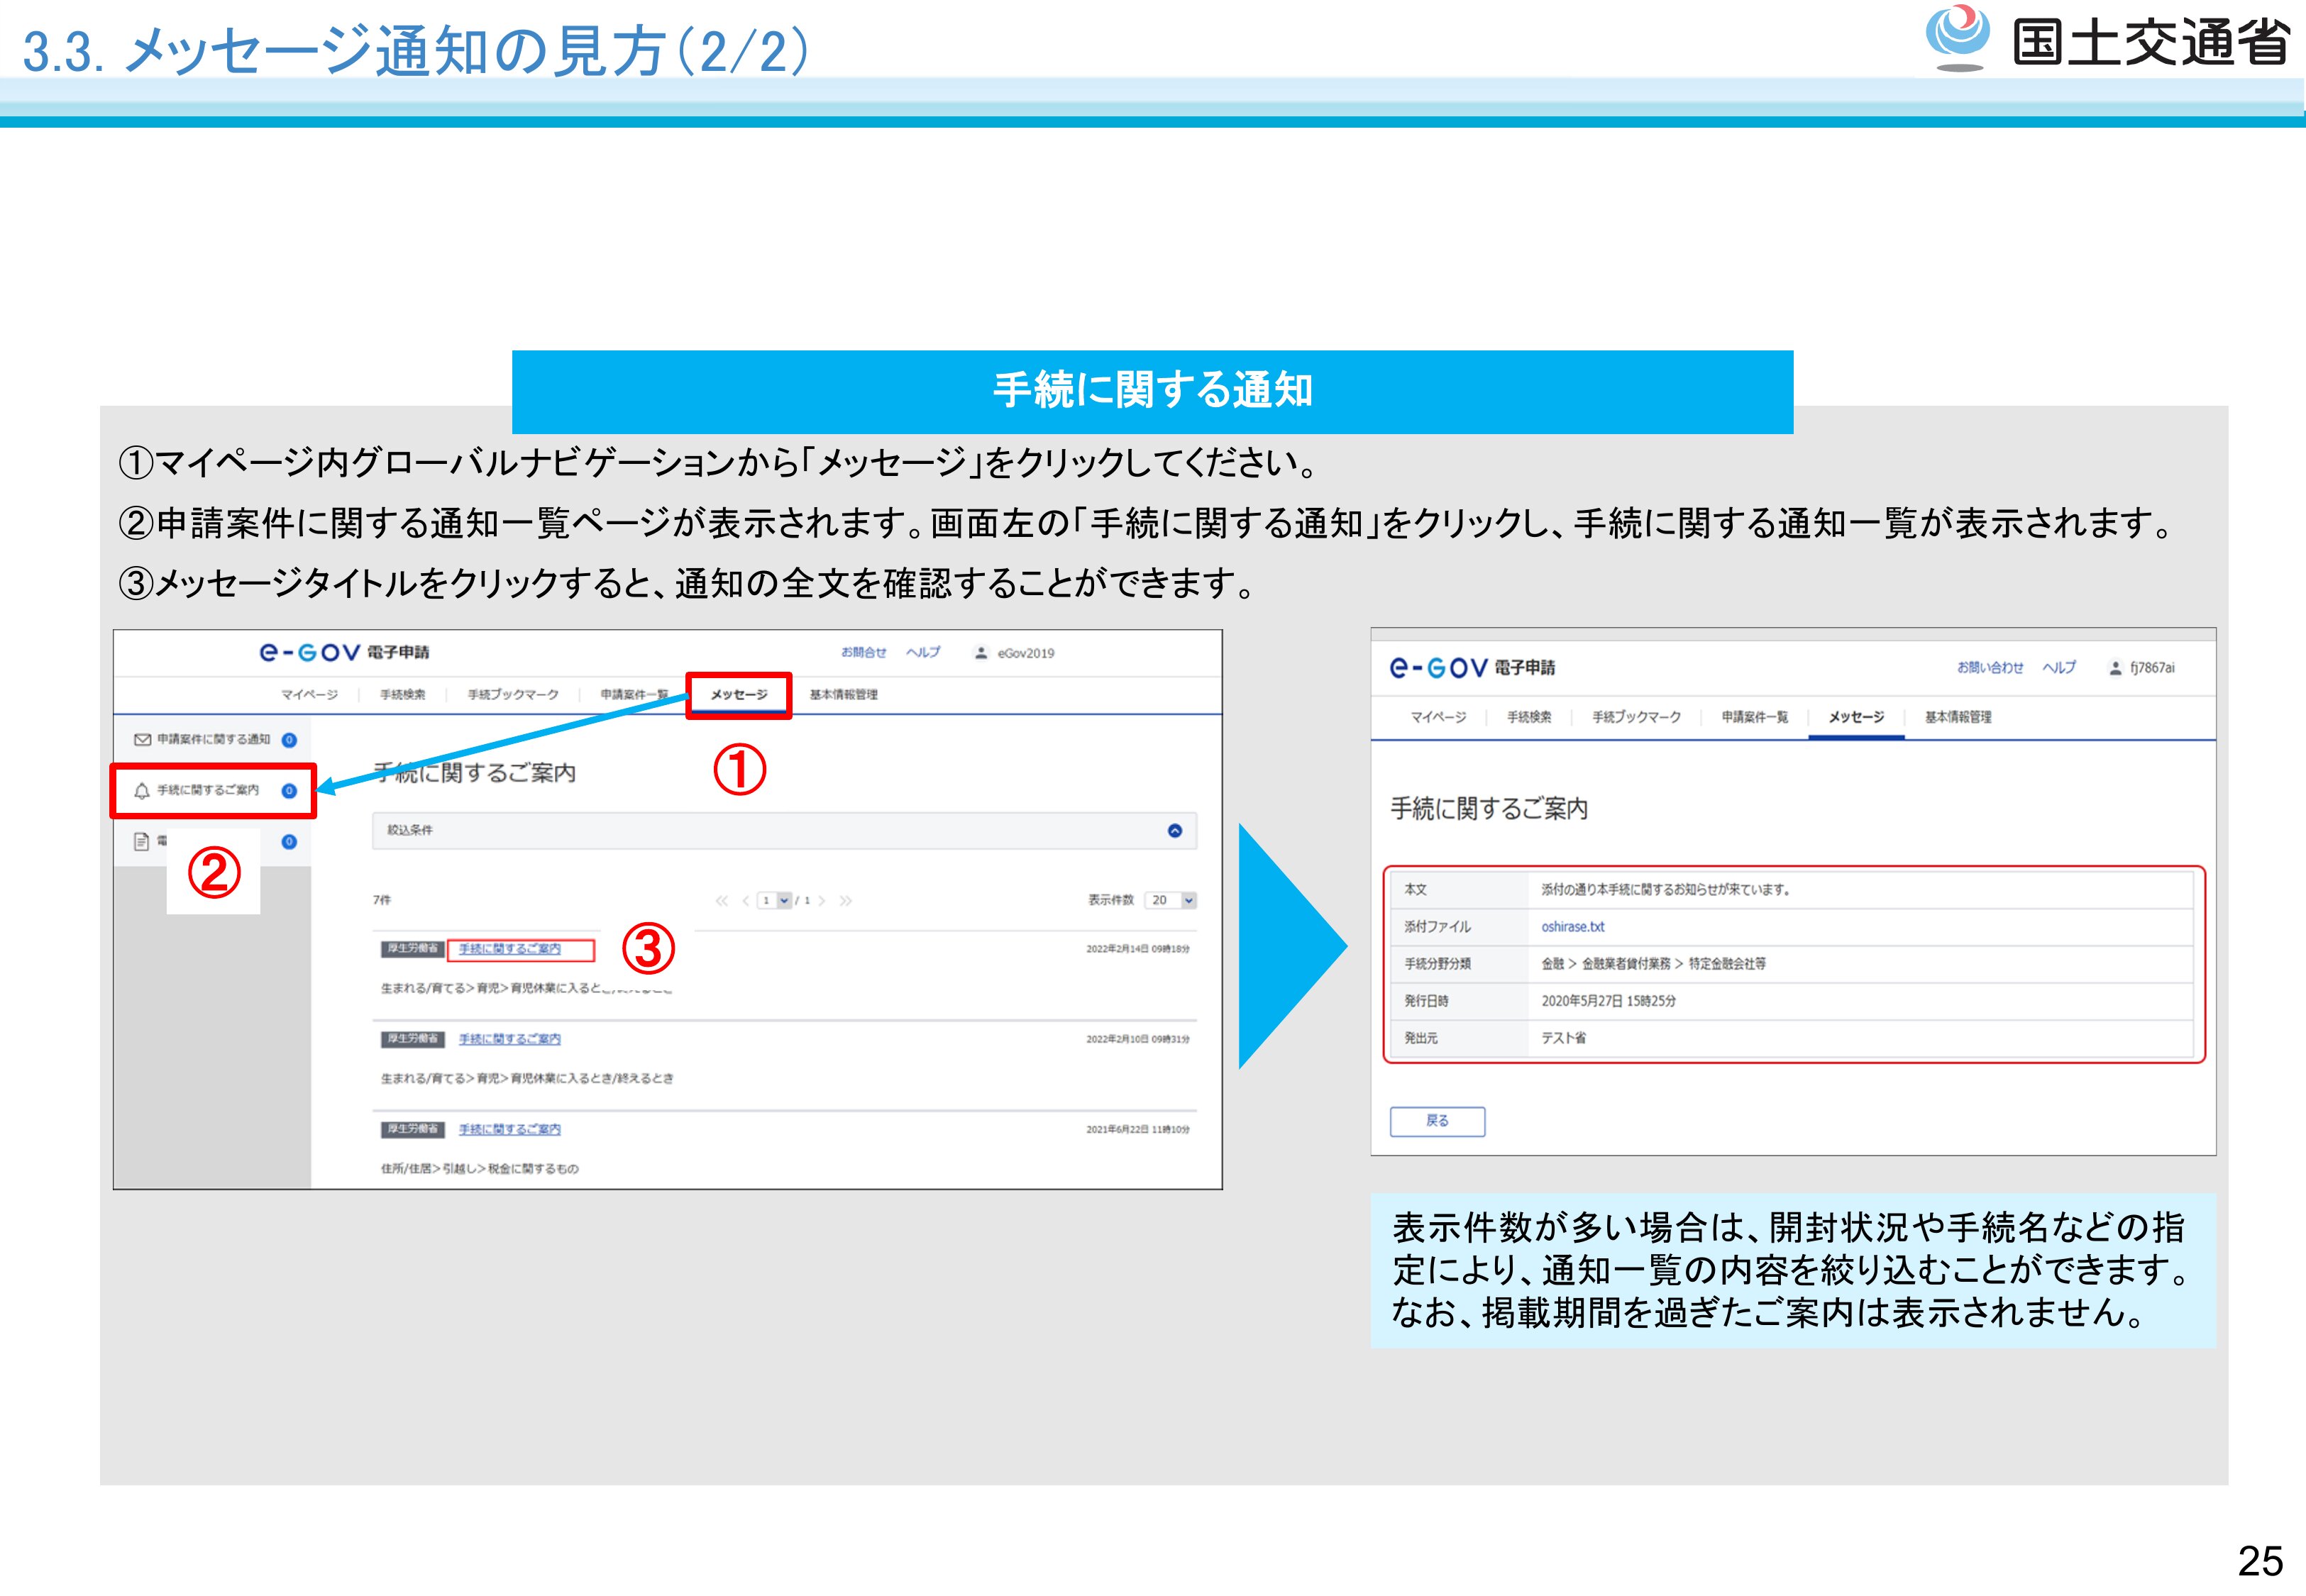
Task: Click next page single arrow
Action: [823, 901]
